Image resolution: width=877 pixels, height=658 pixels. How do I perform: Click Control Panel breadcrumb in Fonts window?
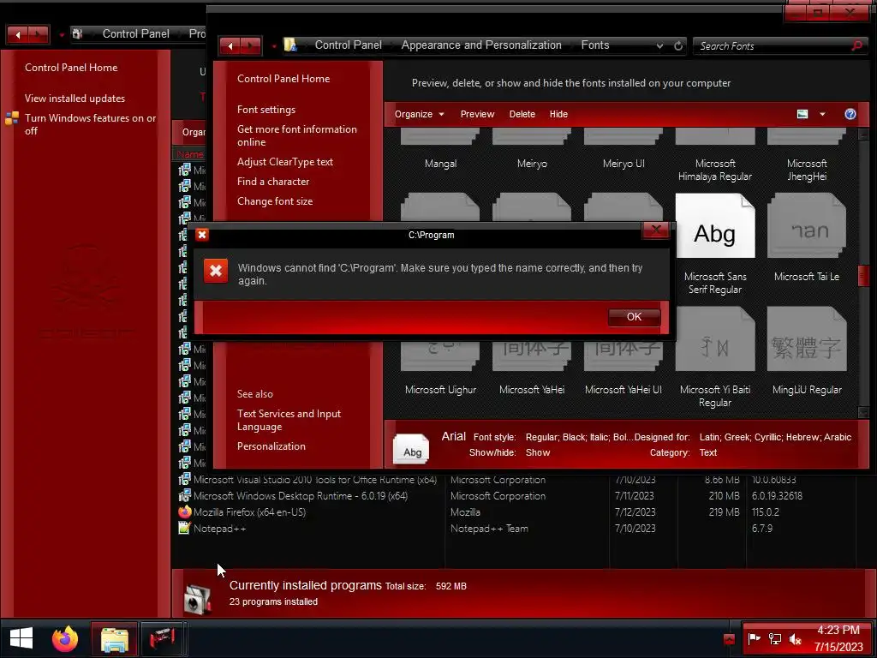click(348, 45)
